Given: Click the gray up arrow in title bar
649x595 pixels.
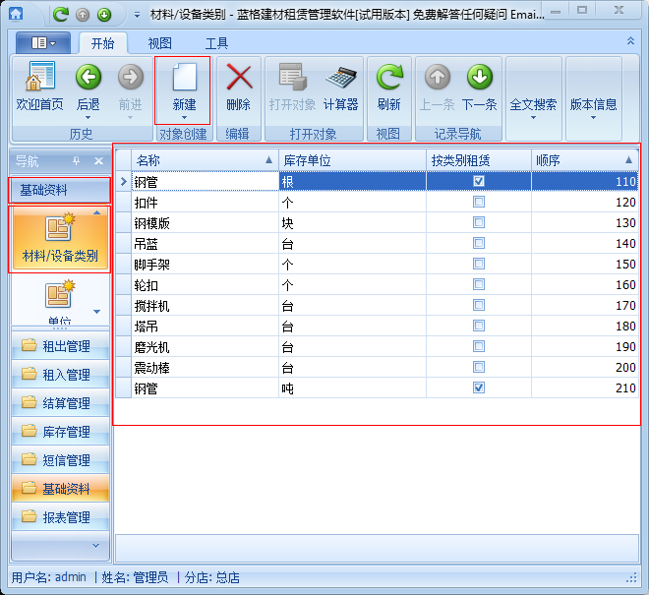Looking at the screenshot, I should tap(83, 15).
